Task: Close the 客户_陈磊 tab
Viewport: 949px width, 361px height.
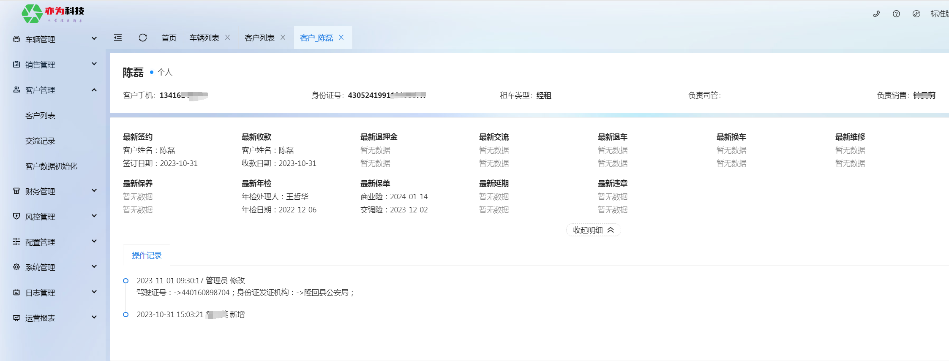Action: click(x=341, y=38)
